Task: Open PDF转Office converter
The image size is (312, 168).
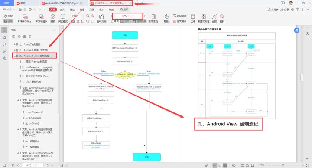Action: [25, 19]
